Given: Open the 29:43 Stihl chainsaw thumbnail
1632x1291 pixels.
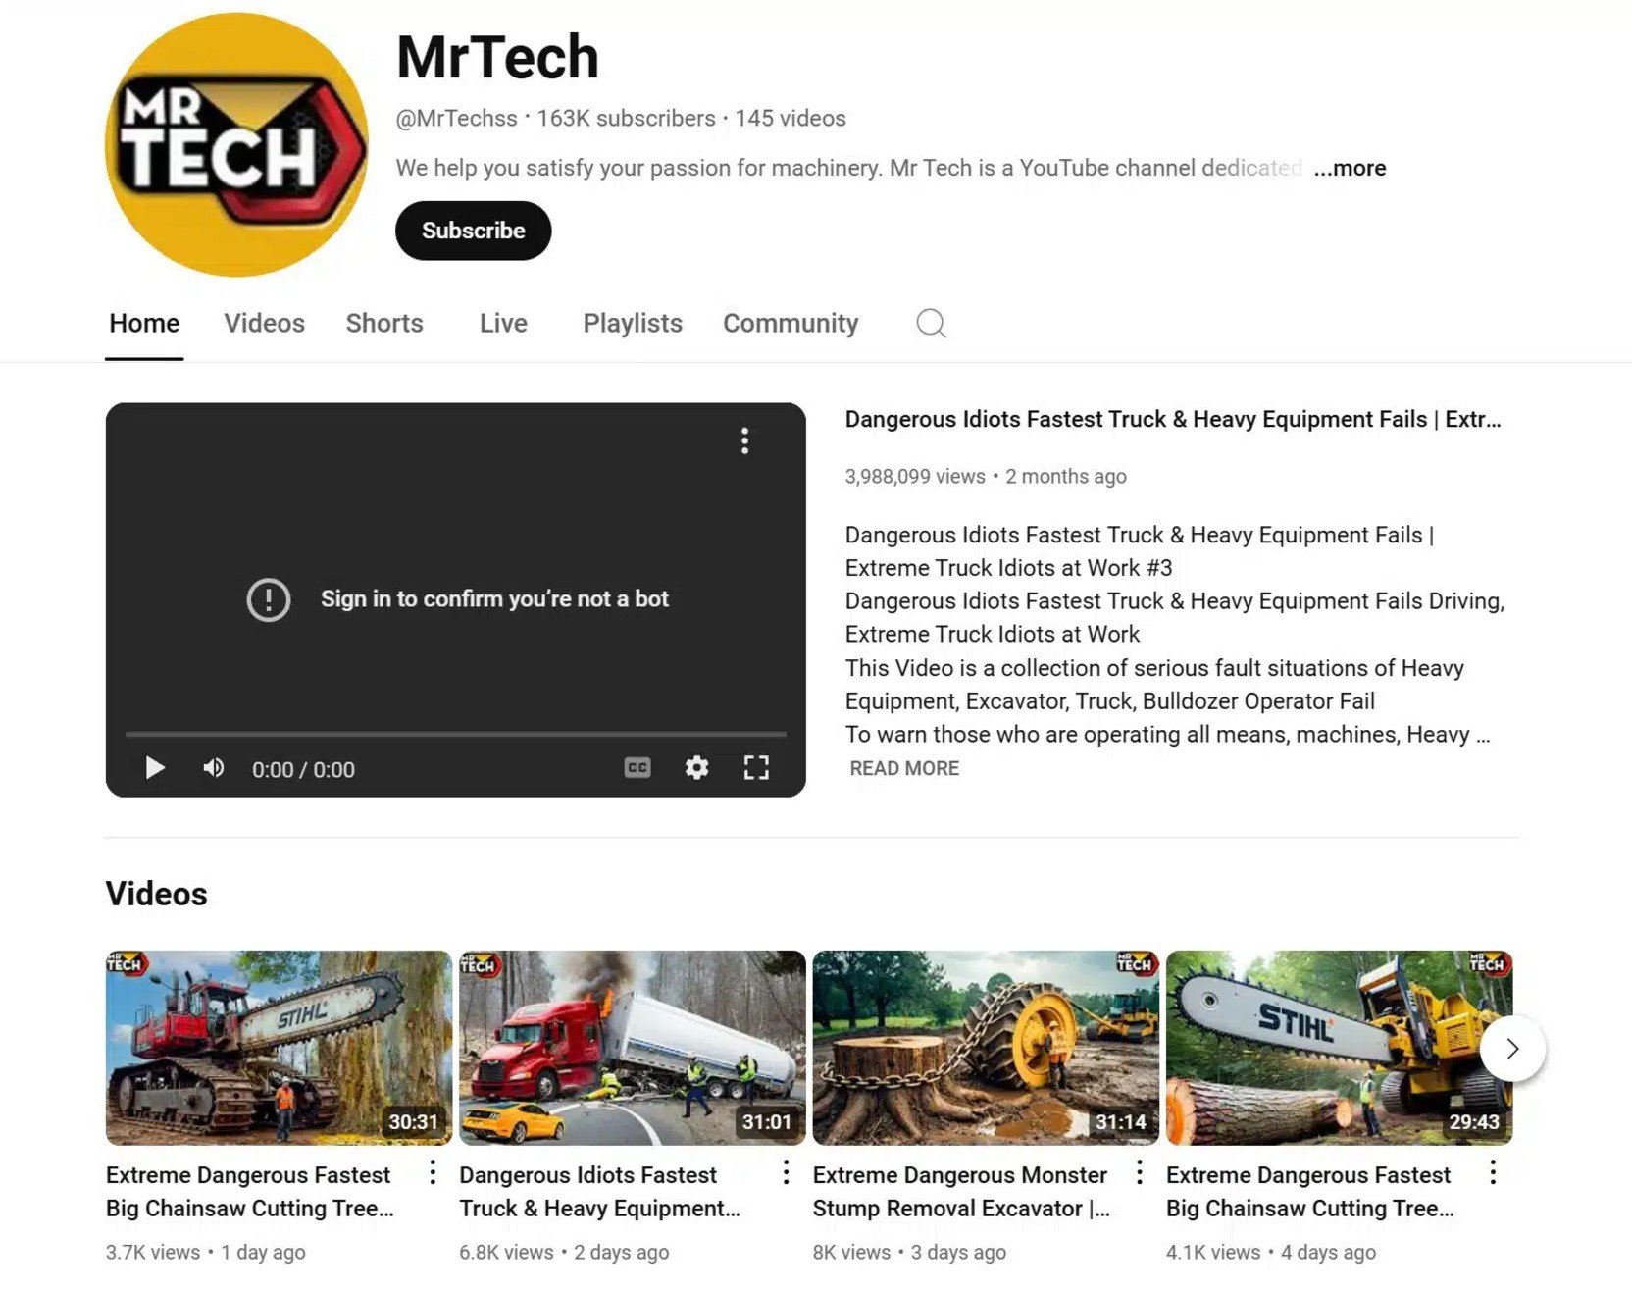Looking at the screenshot, I should coord(1339,1048).
